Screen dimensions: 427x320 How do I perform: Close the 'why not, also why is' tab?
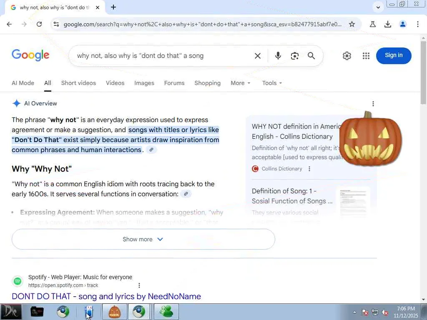coord(98,7)
